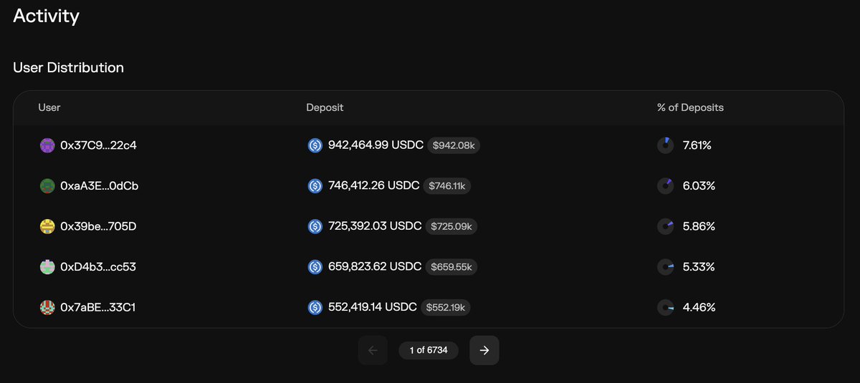Click the % of Deposits column header
The image size is (860, 383).
point(690,107)
